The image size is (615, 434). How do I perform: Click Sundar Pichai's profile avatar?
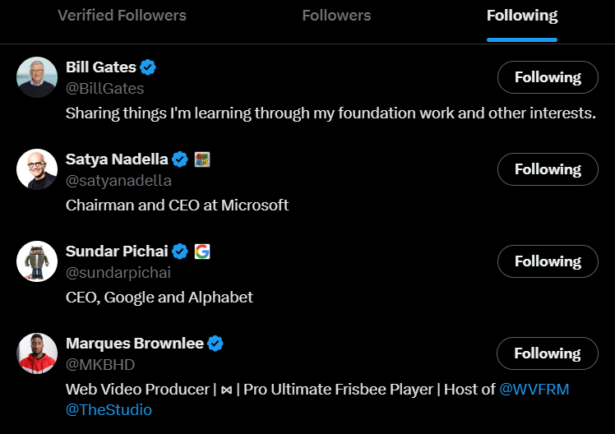[37, 261]
